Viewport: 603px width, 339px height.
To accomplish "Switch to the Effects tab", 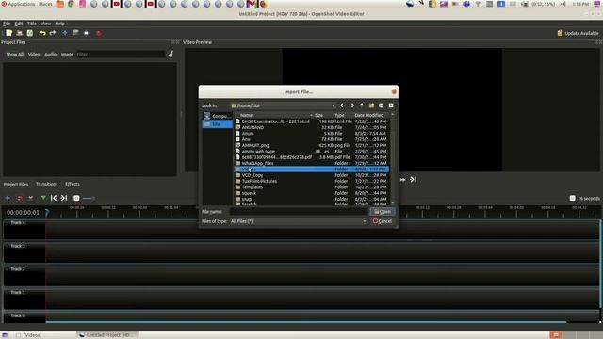I will [x=73, y=185].
